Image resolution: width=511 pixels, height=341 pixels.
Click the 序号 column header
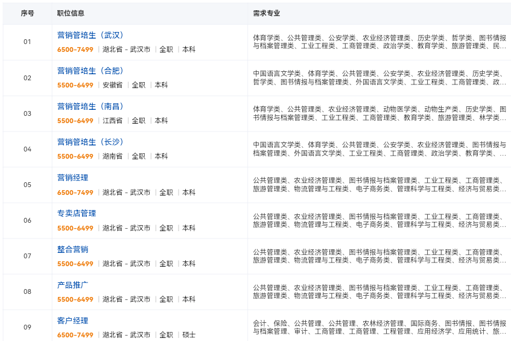[x=27, y=13]
